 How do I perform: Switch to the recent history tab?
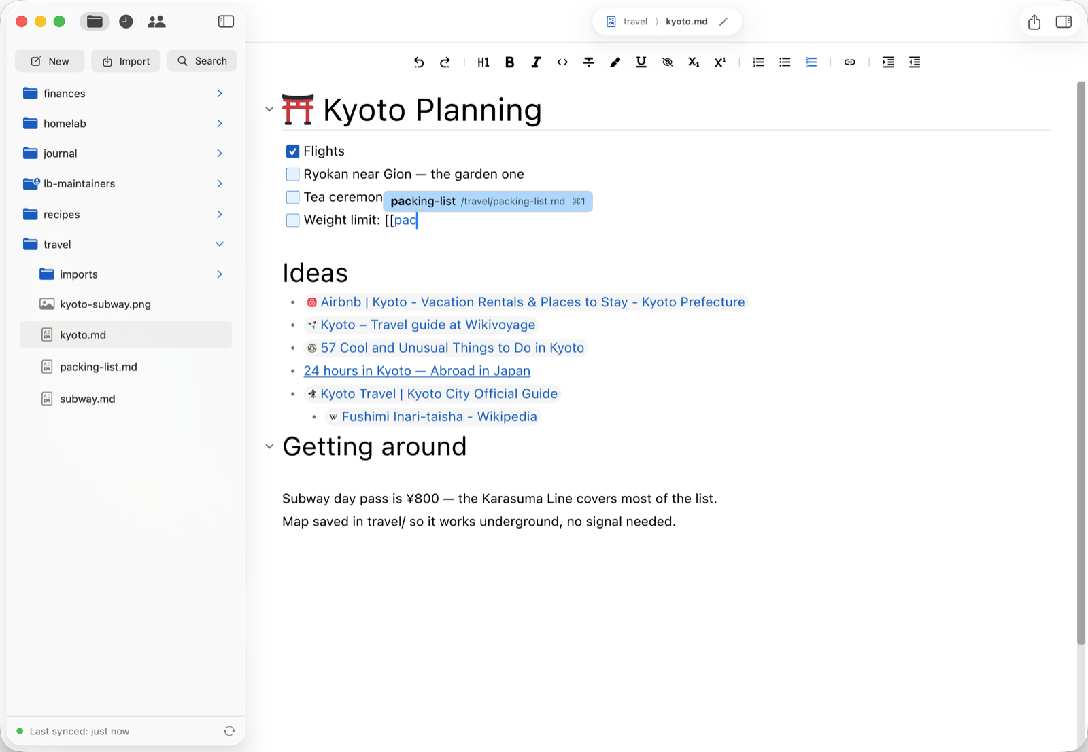point(126,22)
